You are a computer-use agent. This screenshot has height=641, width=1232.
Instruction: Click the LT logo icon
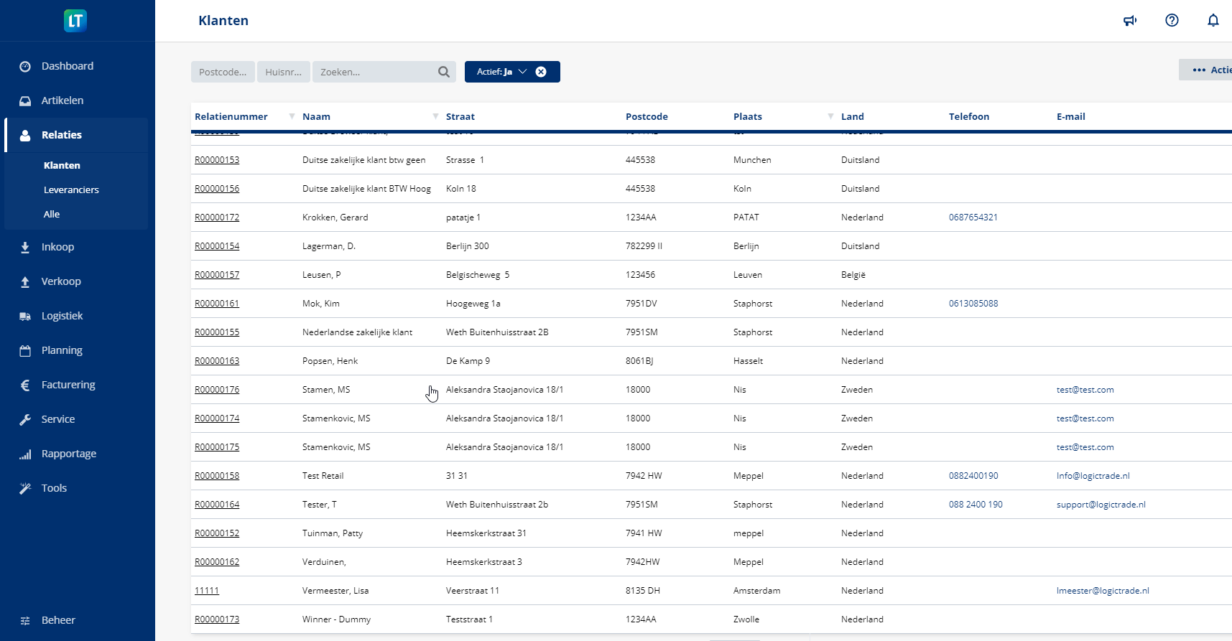click(x=75, y=21)
